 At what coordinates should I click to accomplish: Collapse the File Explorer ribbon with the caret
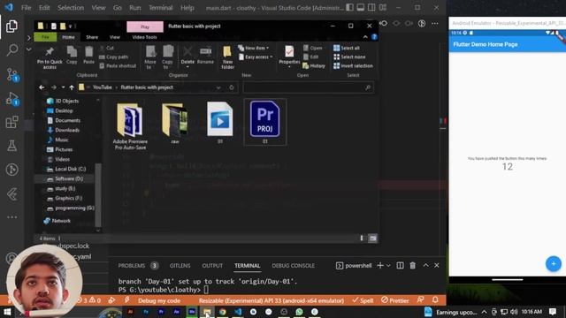point(365,37)
